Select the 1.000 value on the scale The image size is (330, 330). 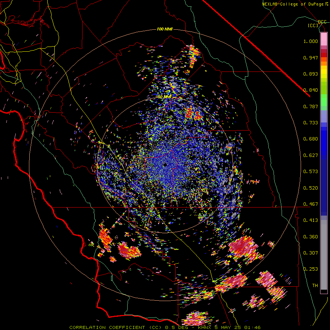tap(311, 41)
